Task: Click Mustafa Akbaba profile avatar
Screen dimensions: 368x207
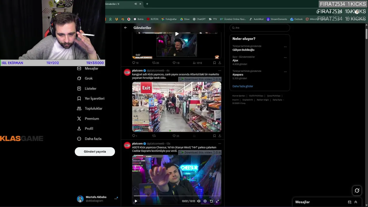Action: click(x=80, y=199)
